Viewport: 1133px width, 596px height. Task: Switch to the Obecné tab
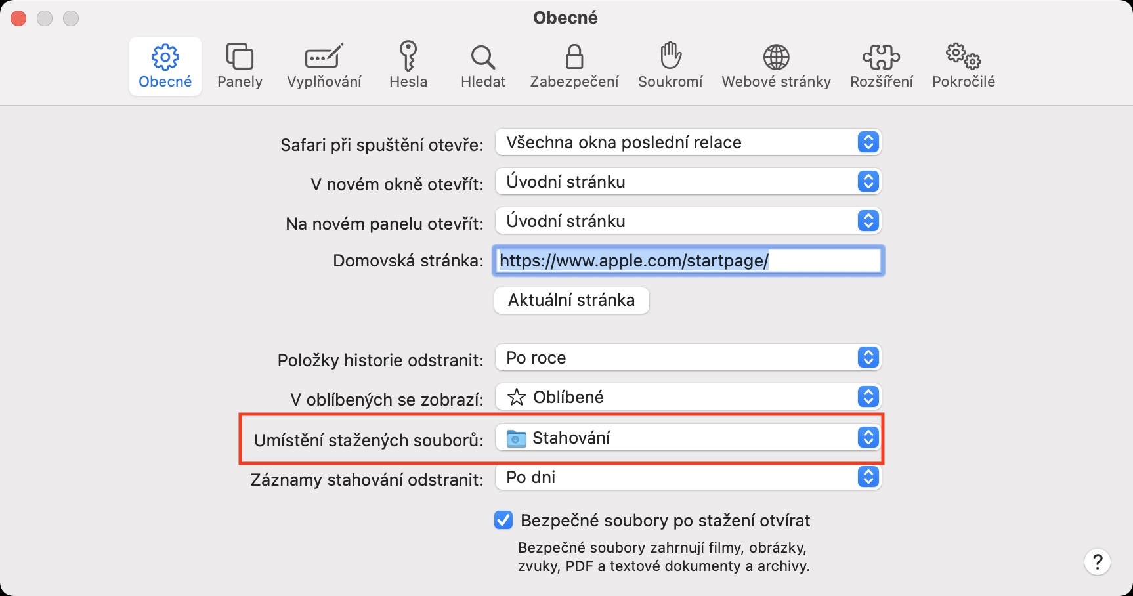(x=165, y=66)
